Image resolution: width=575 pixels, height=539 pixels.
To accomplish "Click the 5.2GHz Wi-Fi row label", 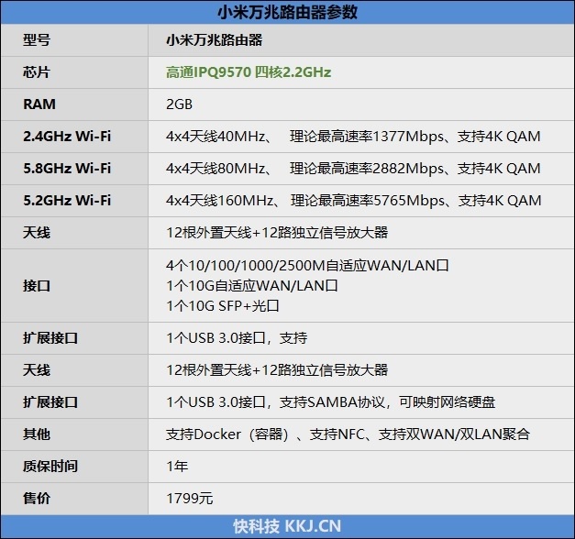I will [x=67, y=201].
